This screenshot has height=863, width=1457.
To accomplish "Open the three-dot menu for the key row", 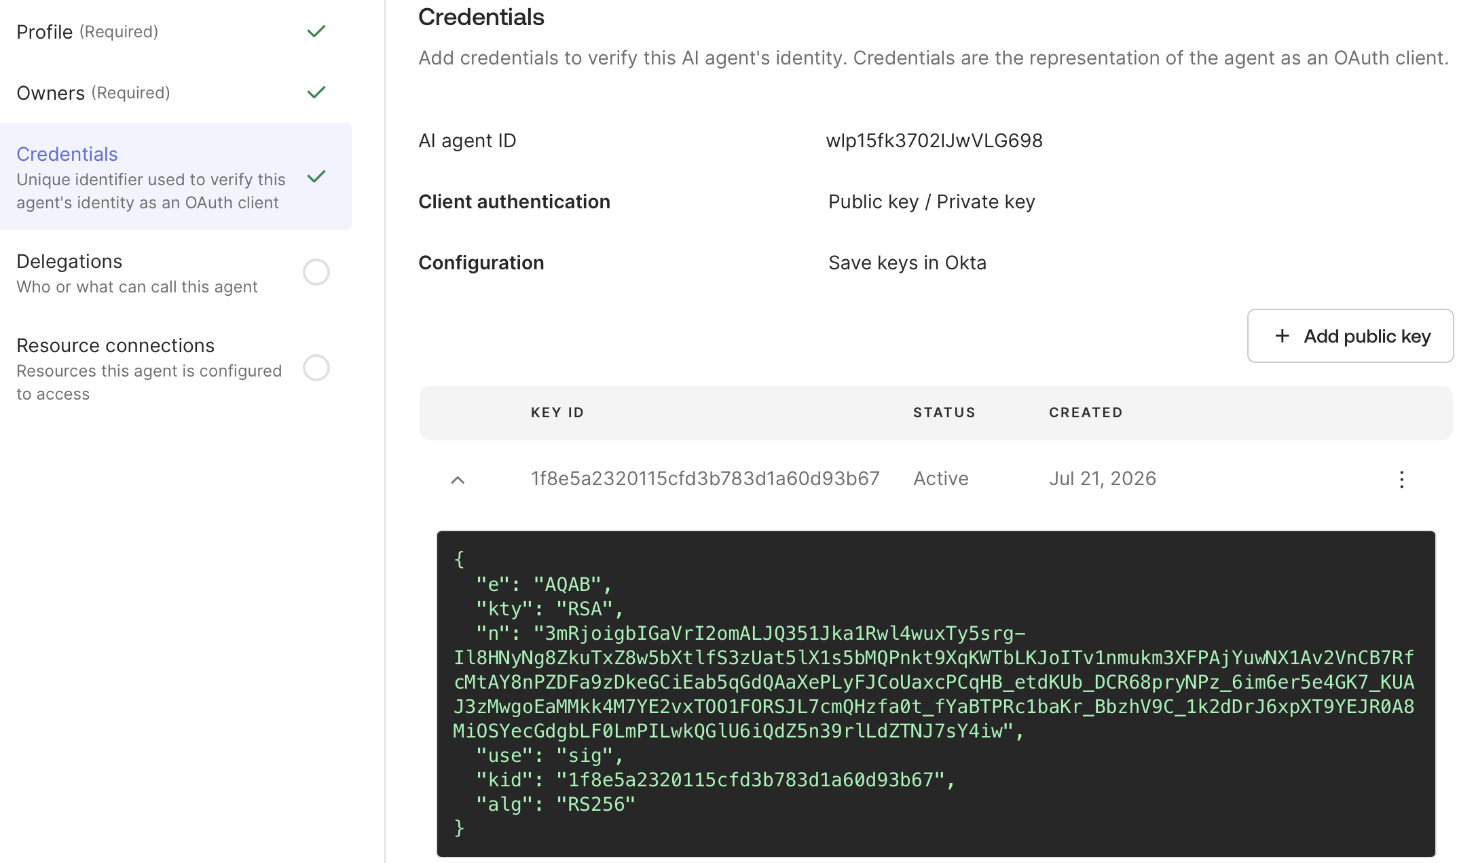I will [1401, 480].
